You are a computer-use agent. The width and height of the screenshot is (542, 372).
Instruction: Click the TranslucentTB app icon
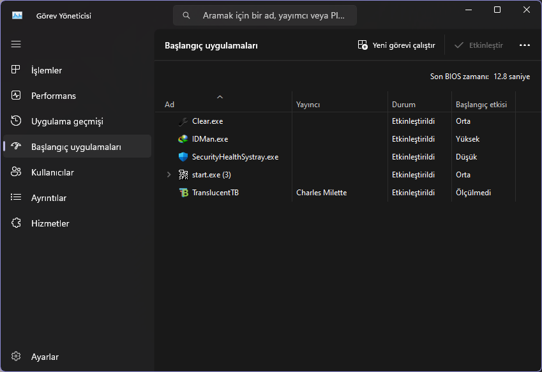click(x=183, y=193)
